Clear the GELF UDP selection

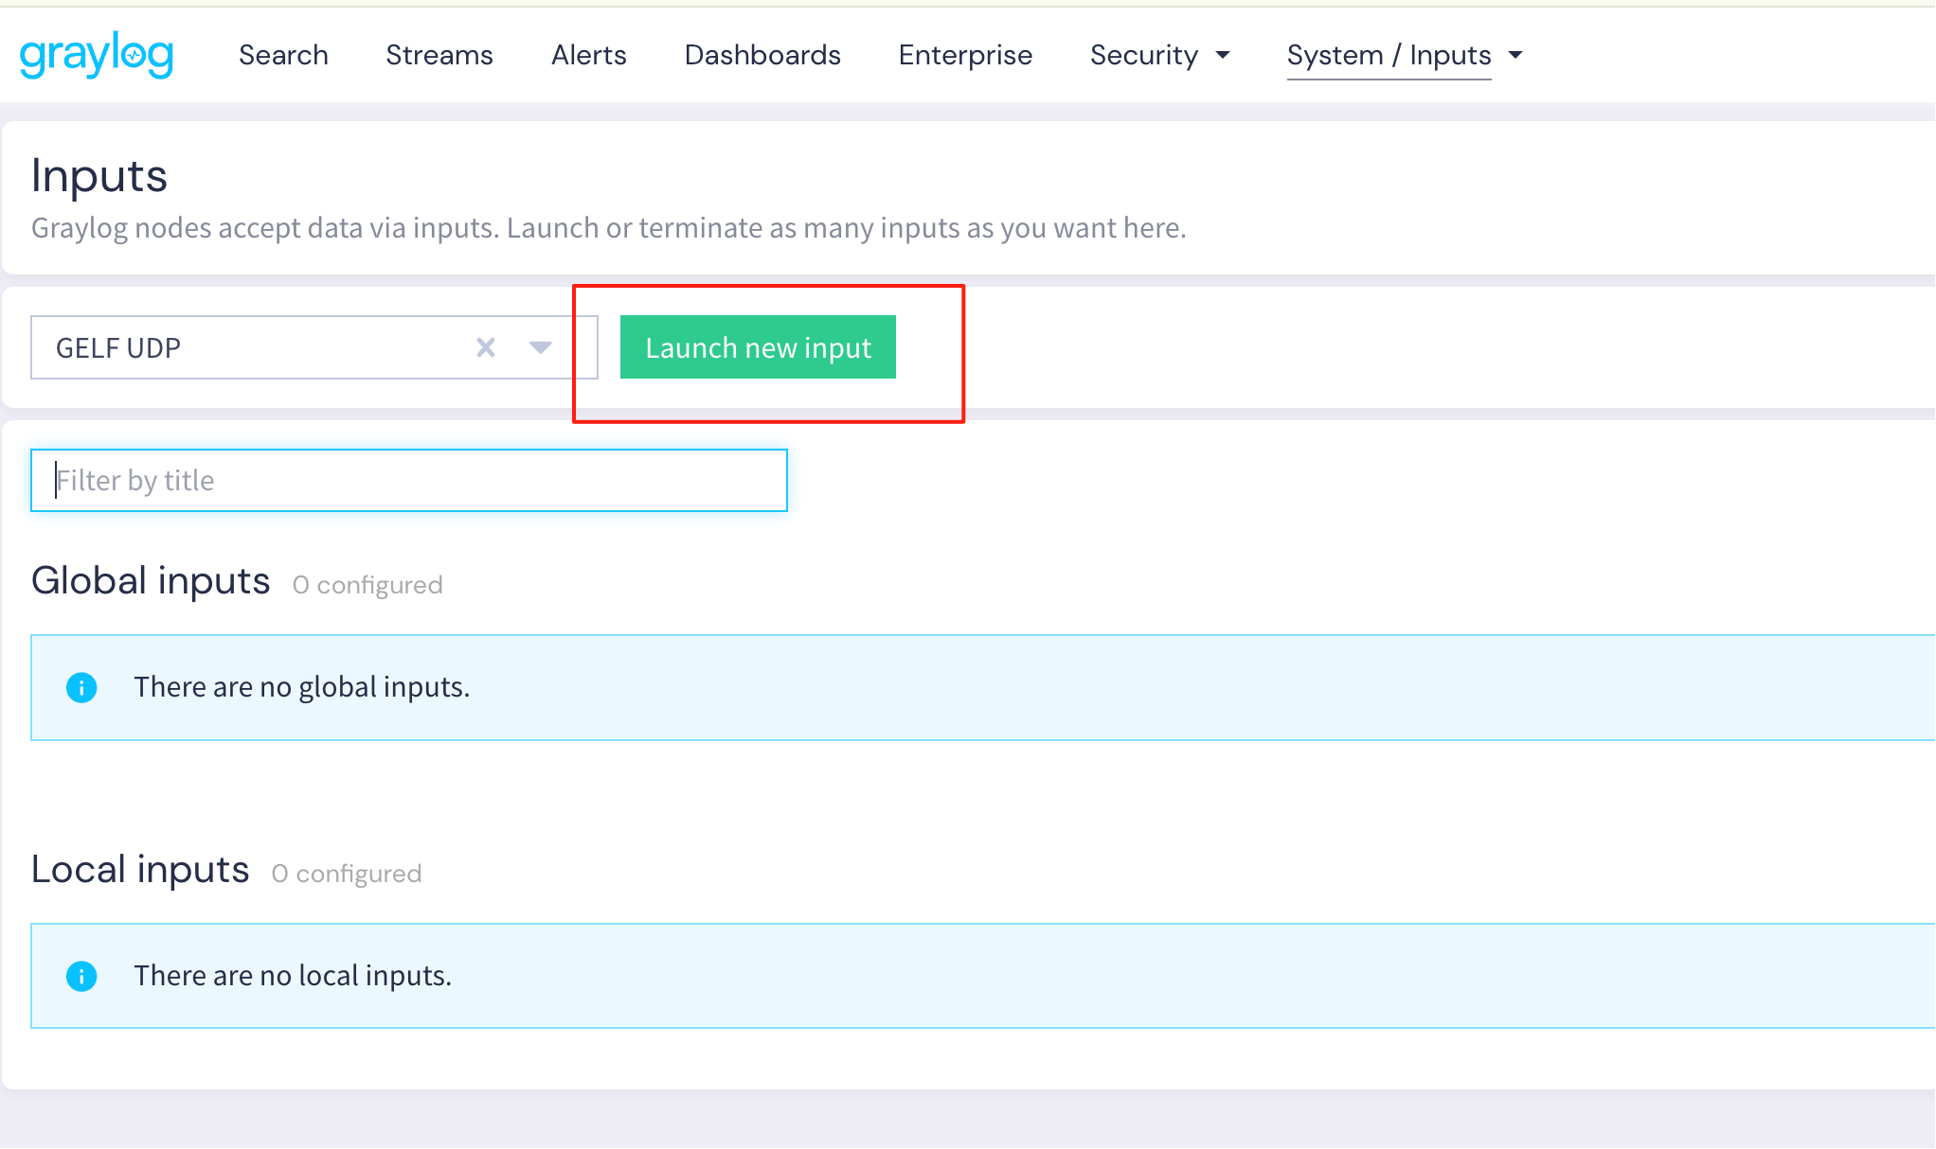(x=486, y=347)
